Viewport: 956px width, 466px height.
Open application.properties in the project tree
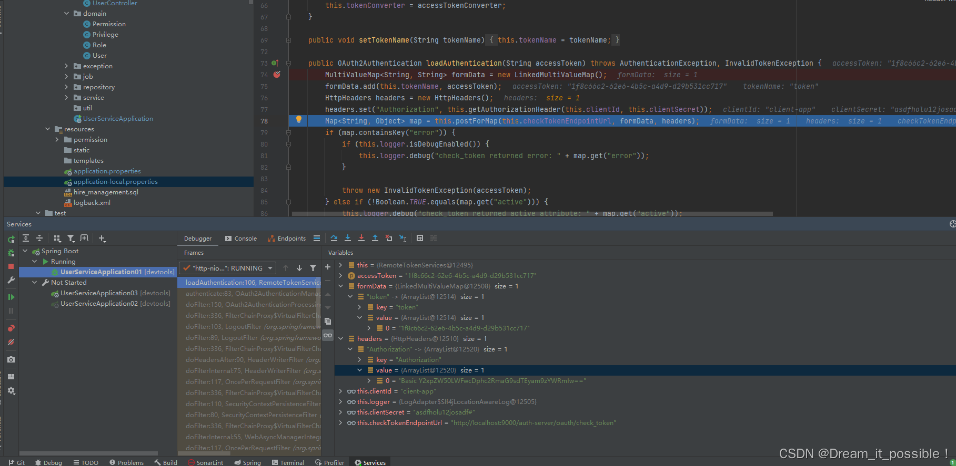(107, 171)
